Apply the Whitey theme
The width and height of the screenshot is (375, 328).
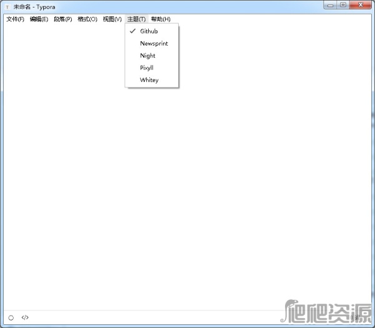point(149,80)
